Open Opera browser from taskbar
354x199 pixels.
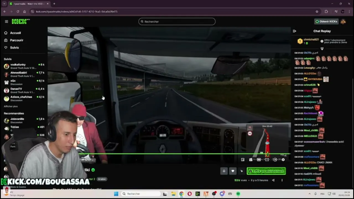189,194
